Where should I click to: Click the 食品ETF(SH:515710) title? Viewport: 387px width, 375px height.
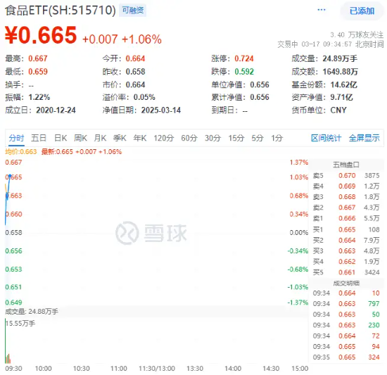click(x=61, y=11)
